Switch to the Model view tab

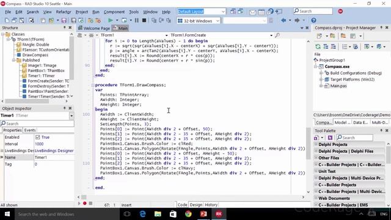click(x=342, y=122)
